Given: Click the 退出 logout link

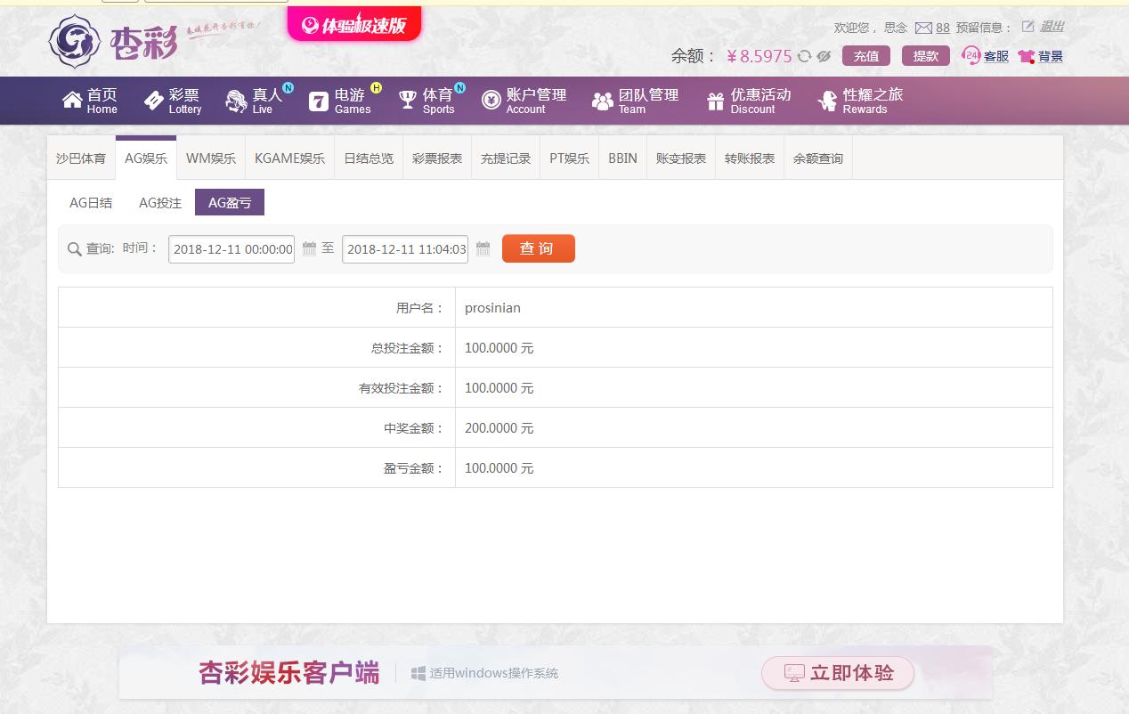Looking at the screenshot, I should pyautogui.click(x=1052, y=27).
